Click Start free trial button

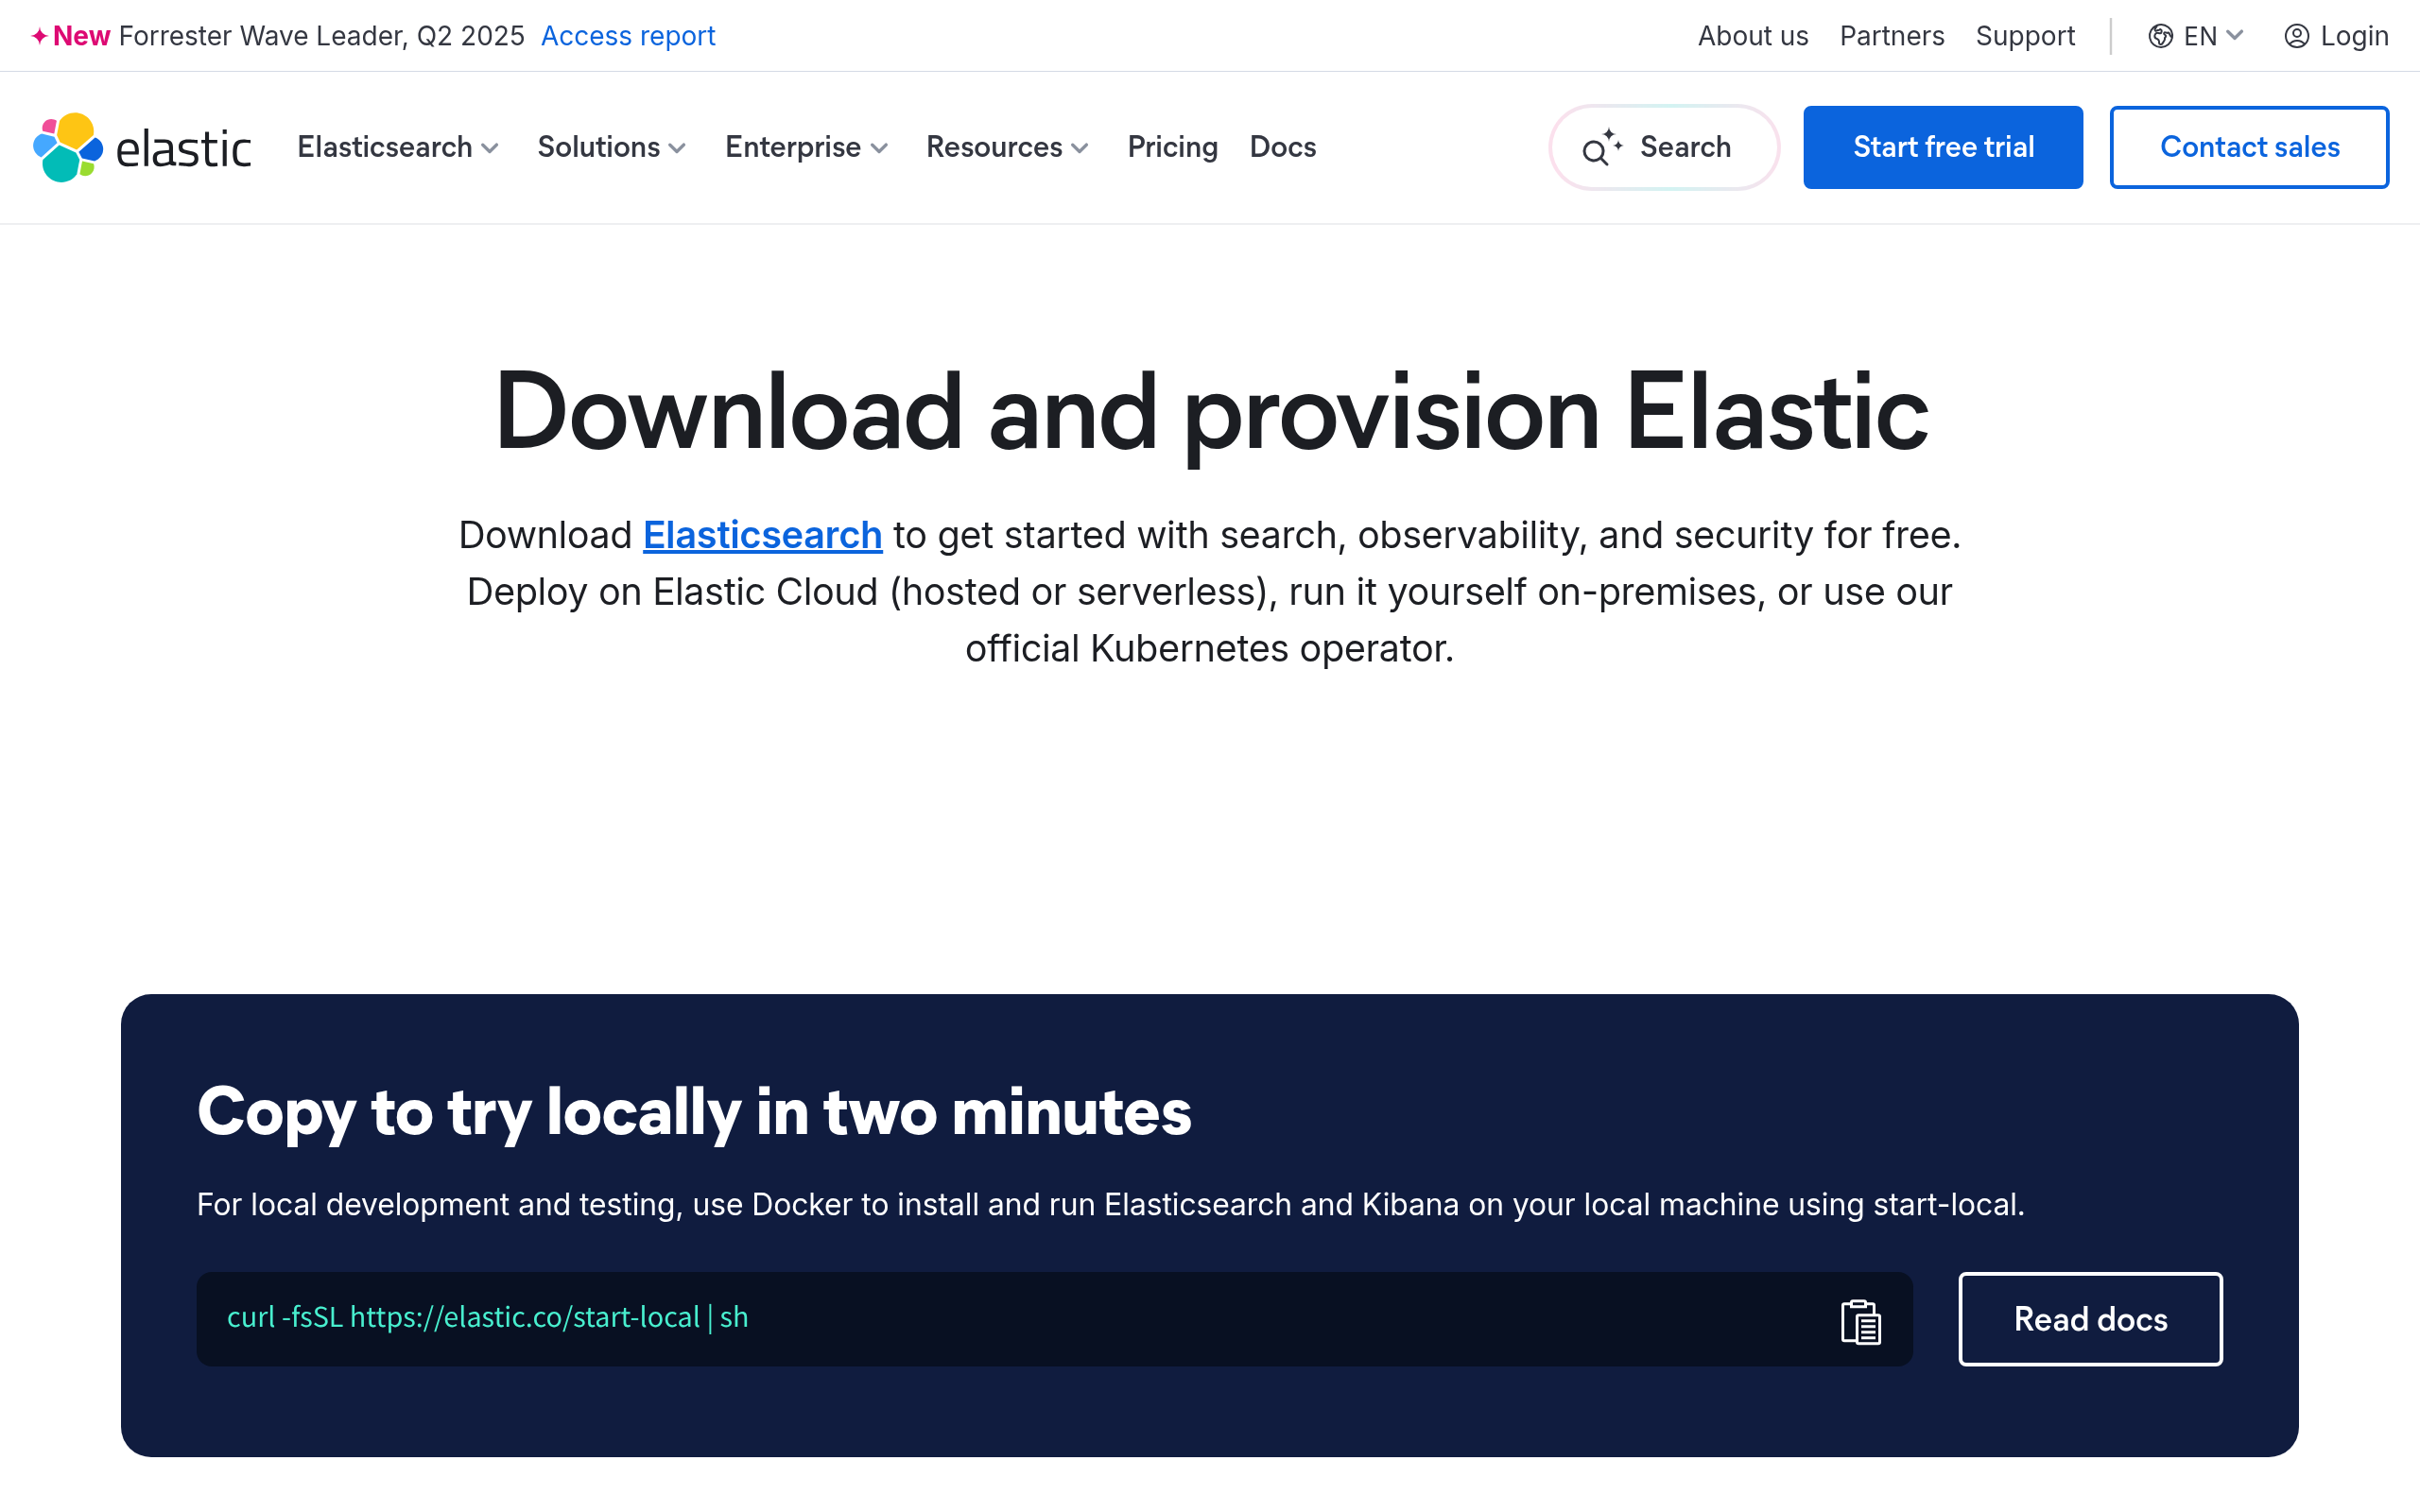pyautogui.click(x=1943, y=147)
